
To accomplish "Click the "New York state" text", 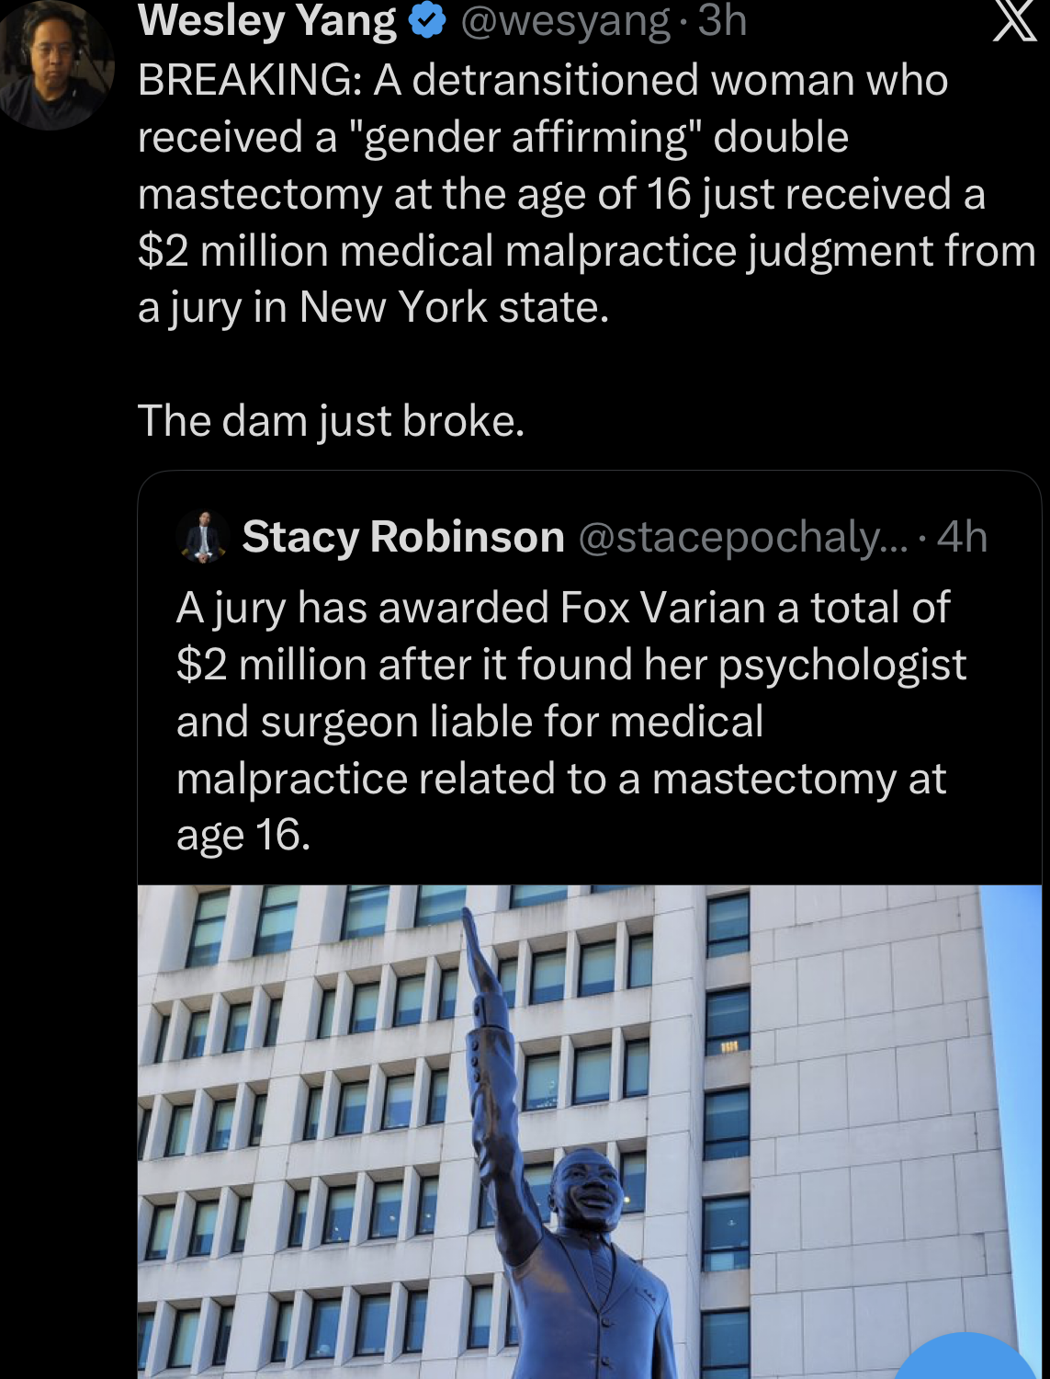I will click(453, 307).
